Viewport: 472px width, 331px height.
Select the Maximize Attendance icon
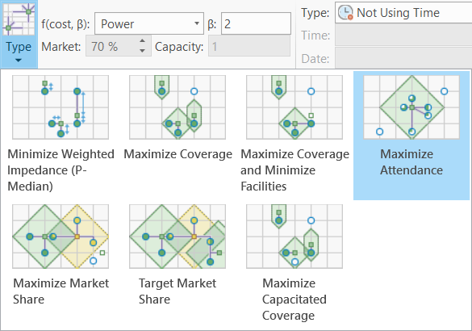[411, 107]
